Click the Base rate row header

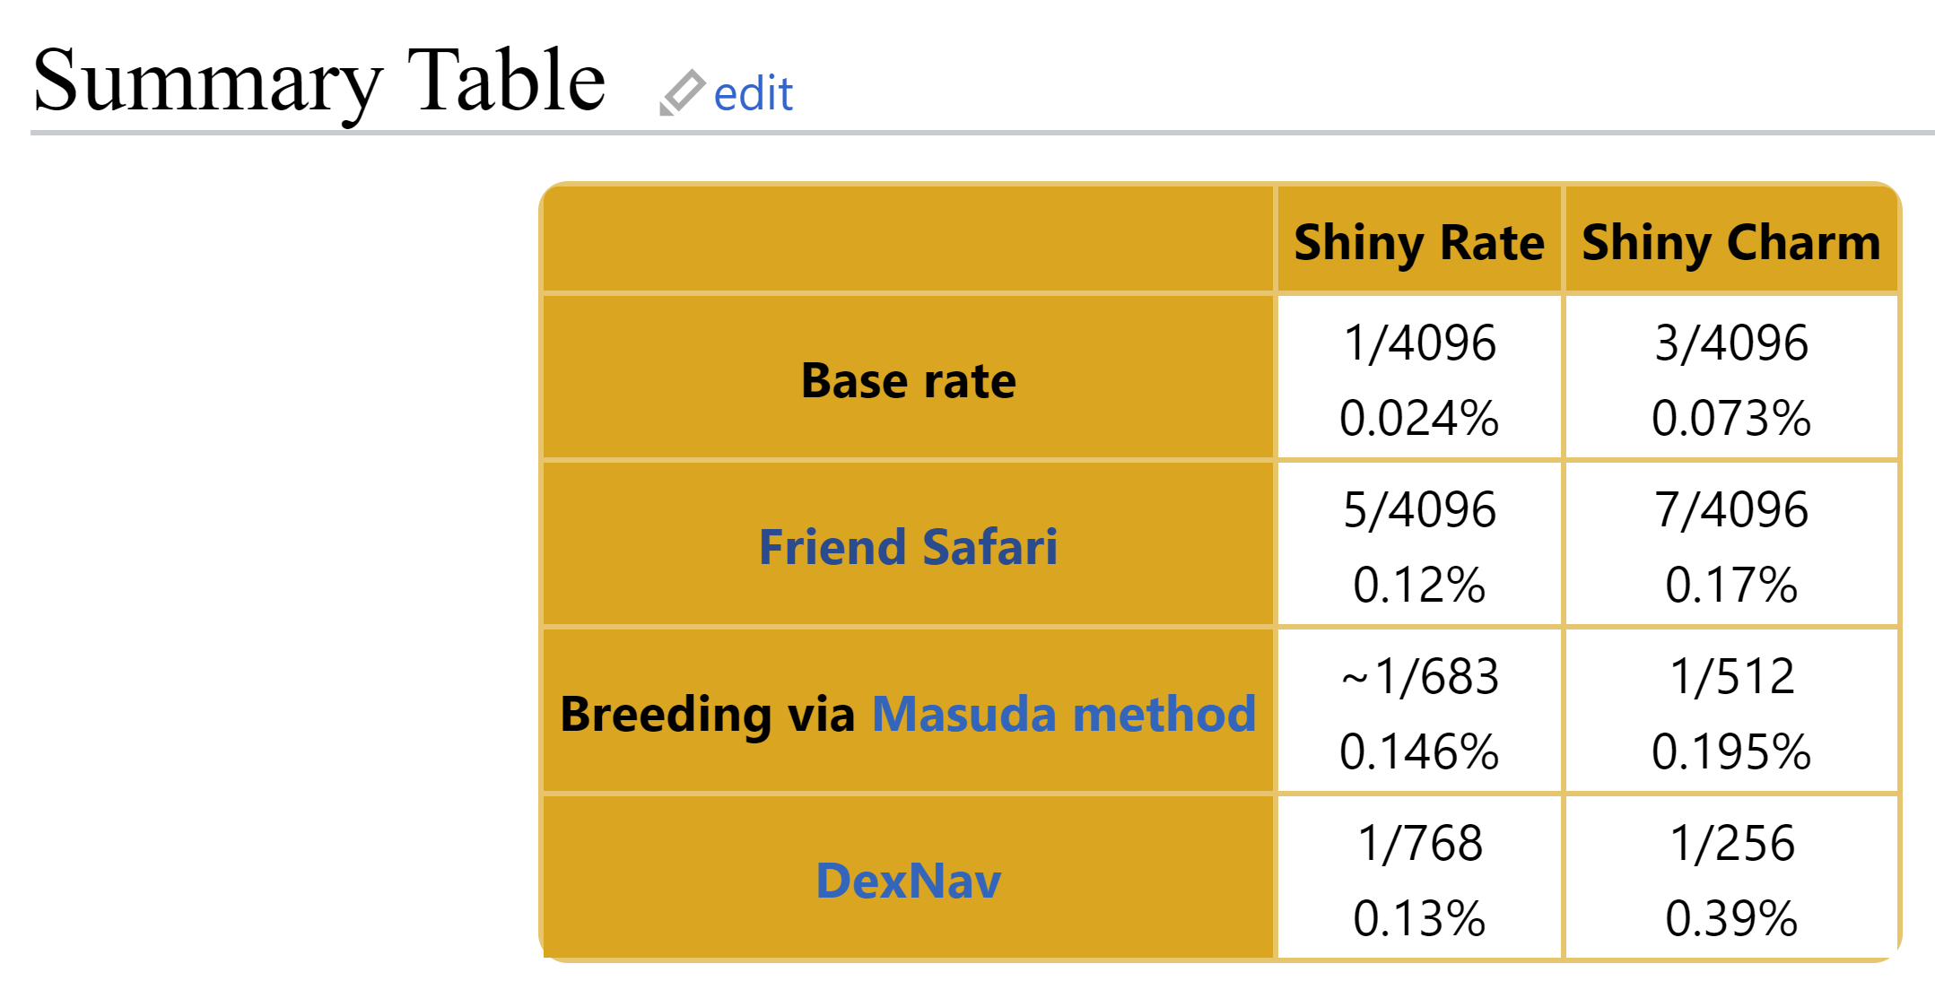908,380
